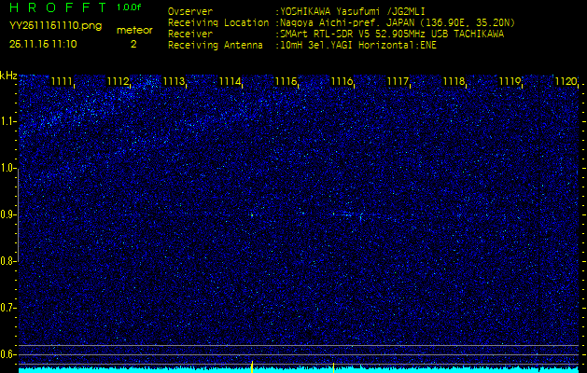The height and width of the screenshot is (373, 587).
Task: Click the 1.1 frequency axis label
Action: [x=8, y=121]
